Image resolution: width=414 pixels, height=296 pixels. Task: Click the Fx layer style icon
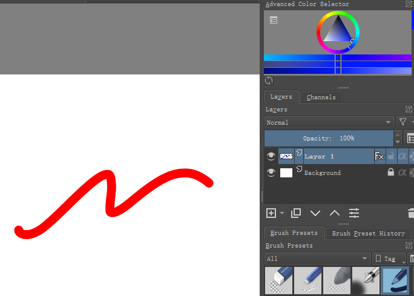379,156
